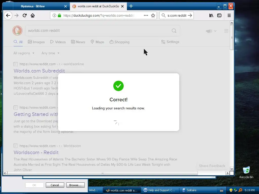Image resolution: width=259 pixels, height=194 pixels.
Task: Click the worlds.com reddit taskbar button
Action: tap(122, 190)
